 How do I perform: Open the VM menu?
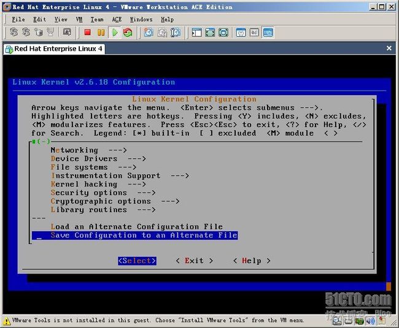coord(79,19)
